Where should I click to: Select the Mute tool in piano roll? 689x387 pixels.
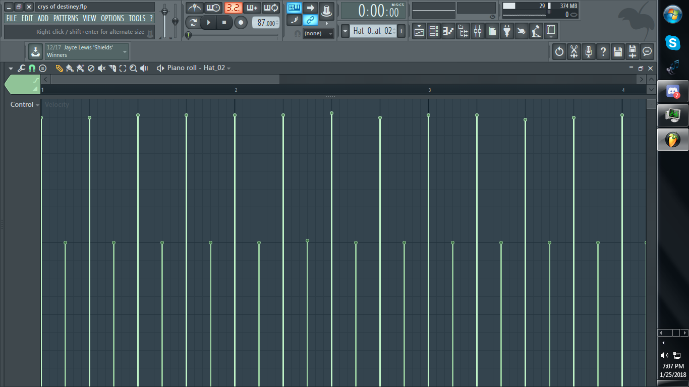click(102, 68)
